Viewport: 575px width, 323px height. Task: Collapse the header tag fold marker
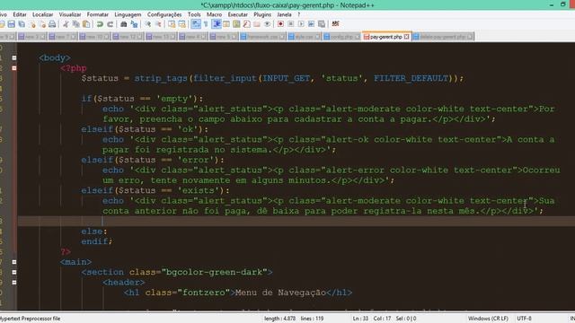coord(14,283)
